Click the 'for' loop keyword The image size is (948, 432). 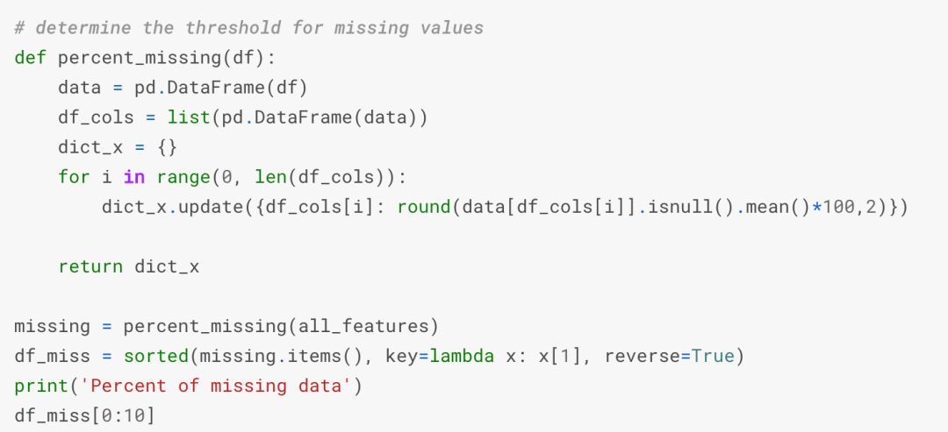coord(74,177)
